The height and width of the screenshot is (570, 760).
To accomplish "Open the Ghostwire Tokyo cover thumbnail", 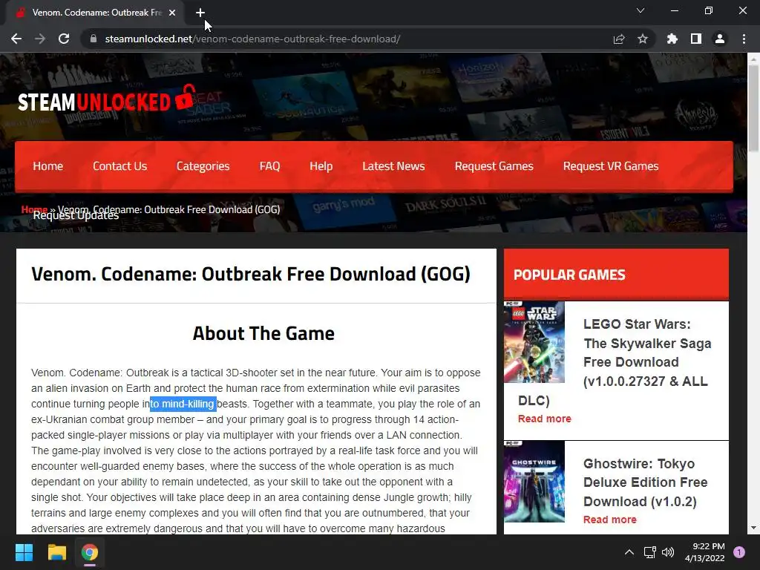I will [x=534, y=481].
